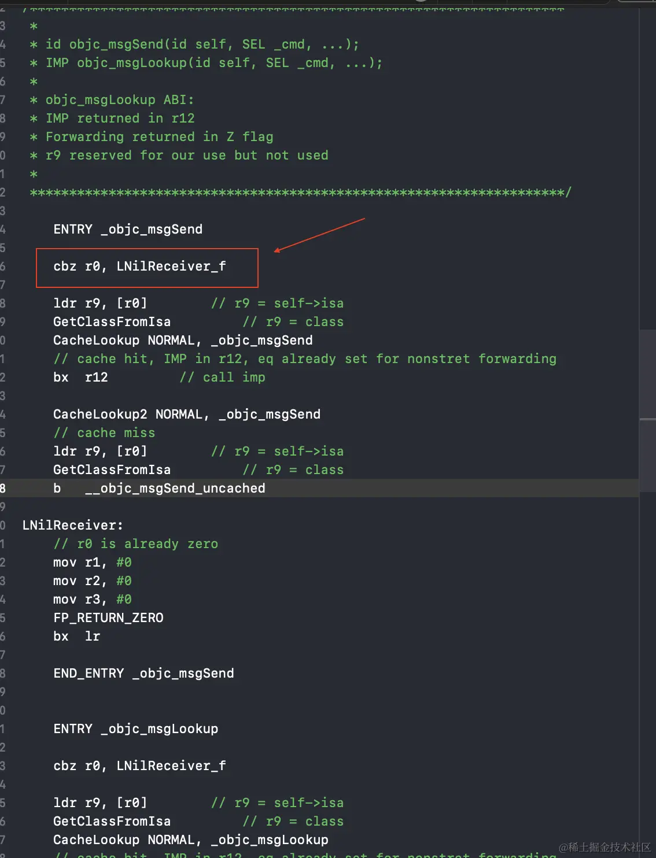Click the CacheLookup2 NORMAL, _objc_msgSend line
This screenshot has width=656, height=858.
tap(186, 415)
